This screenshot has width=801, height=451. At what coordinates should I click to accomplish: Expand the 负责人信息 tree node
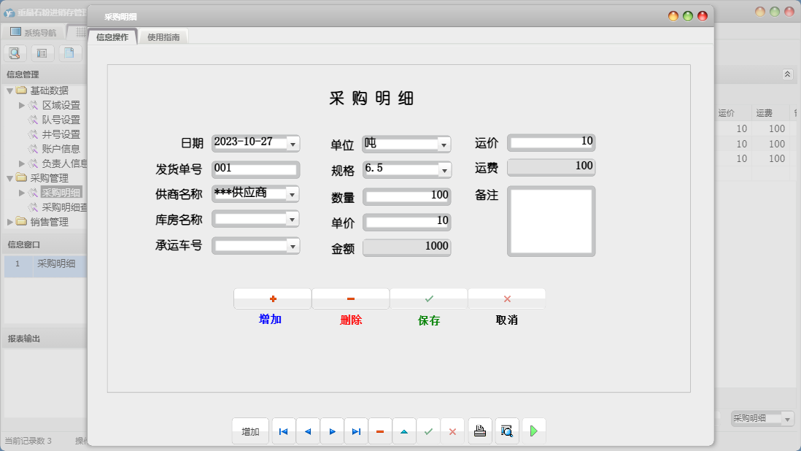21,163
